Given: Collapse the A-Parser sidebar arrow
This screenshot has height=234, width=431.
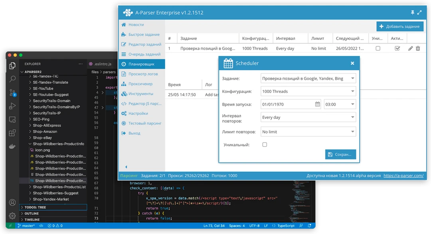Looking at the screenshot, I should point(126,167).
